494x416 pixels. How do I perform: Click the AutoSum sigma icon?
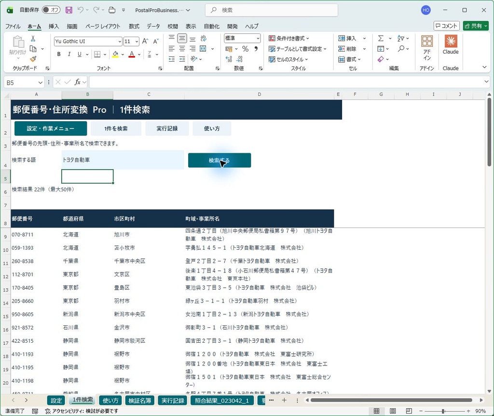click(381, 39)
